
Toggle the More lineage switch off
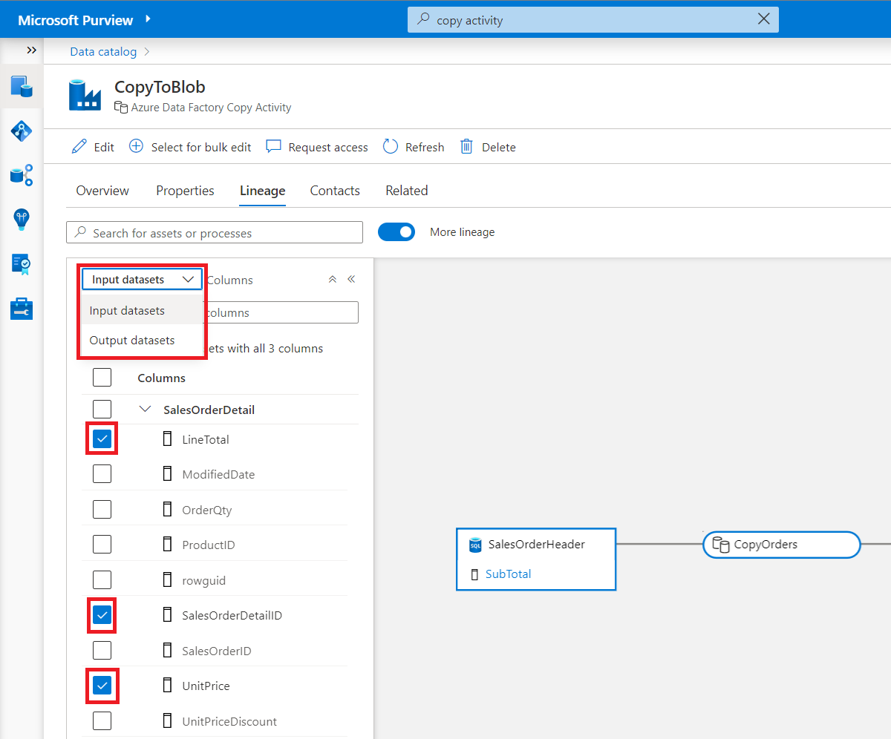[396, 232]
